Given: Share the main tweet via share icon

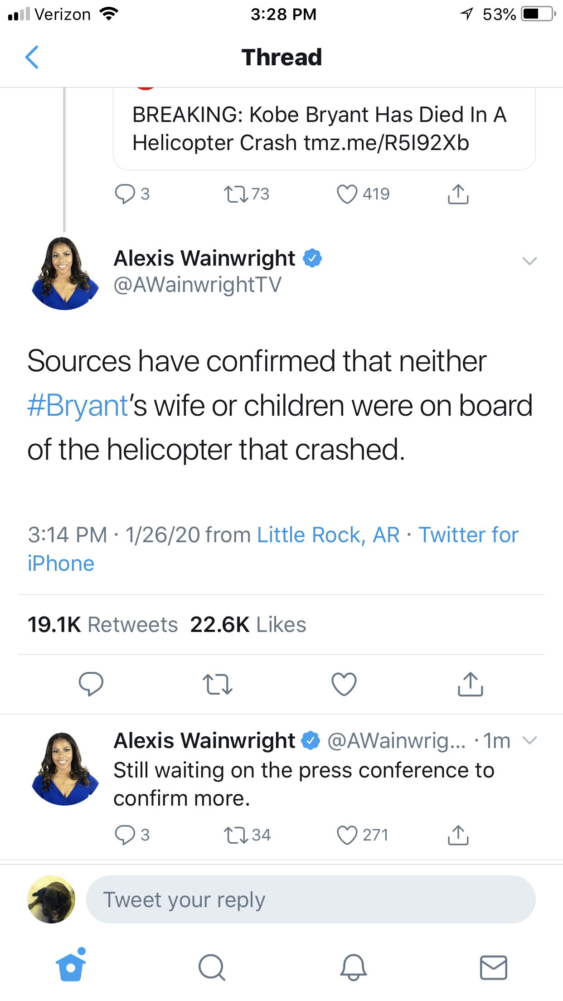Looking at the screenshot, I should (x=471, y=684).
